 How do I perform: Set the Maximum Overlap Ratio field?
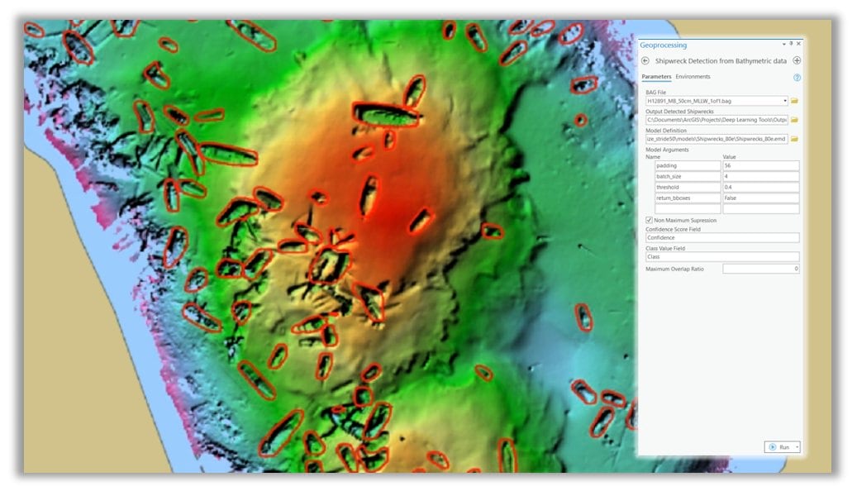click(x=761, y=269)
